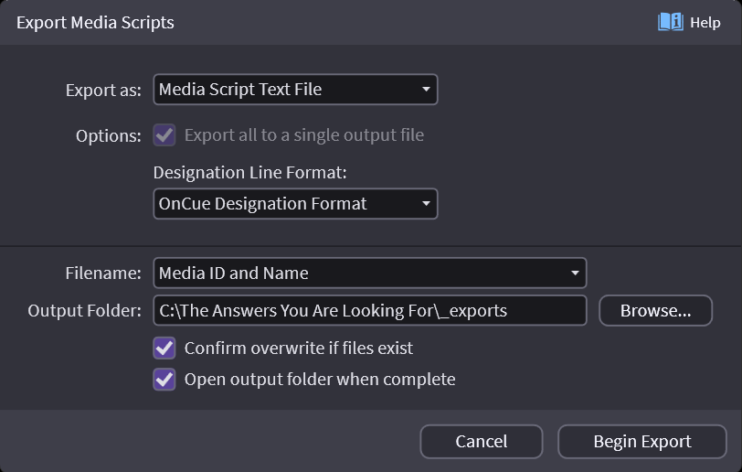
Task: Click the arrow on the Designation Line Format box
Action: [x=426, y=204]
